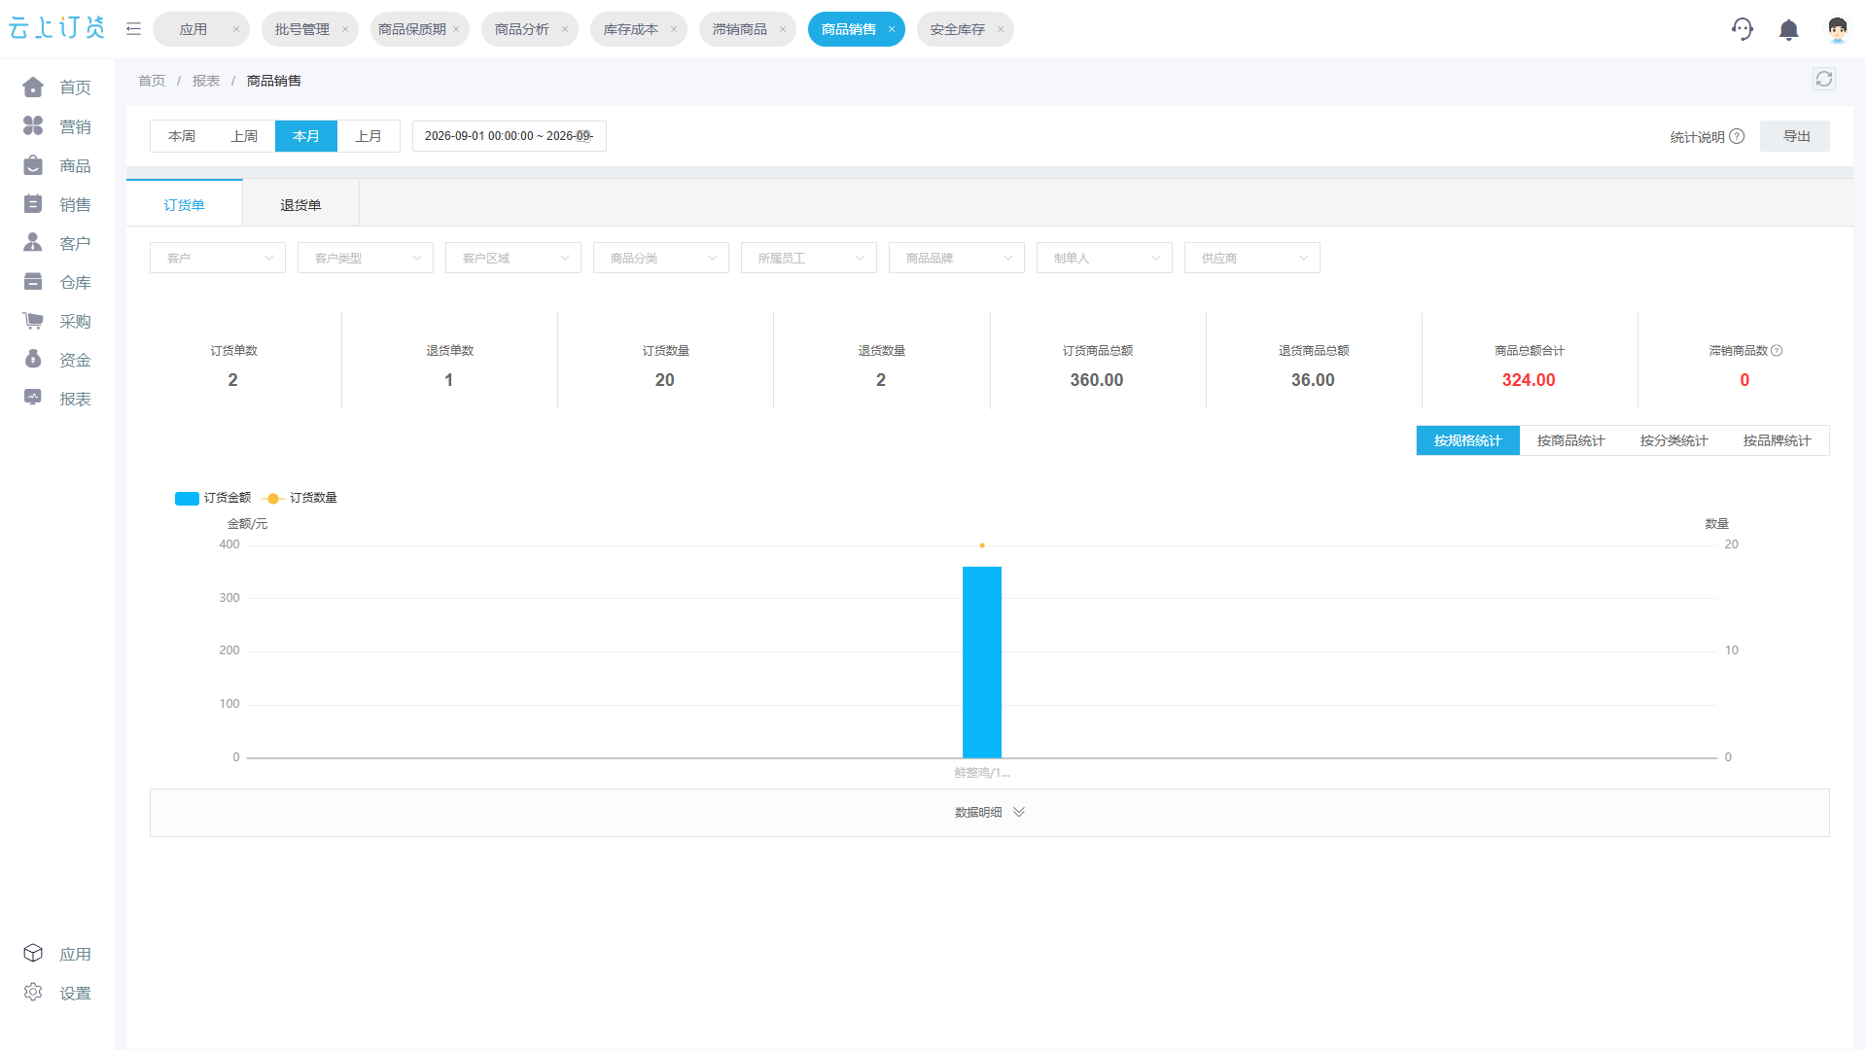The height and width of the screenshot is (1050, 1867).
Task: Click the refresh icon at top right
Action: pyautogui.click(x=1824, y=79)
